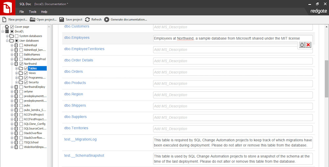
Task: Click the save-to-database icon beside the Employees description
Action: [x=302, y=45]
